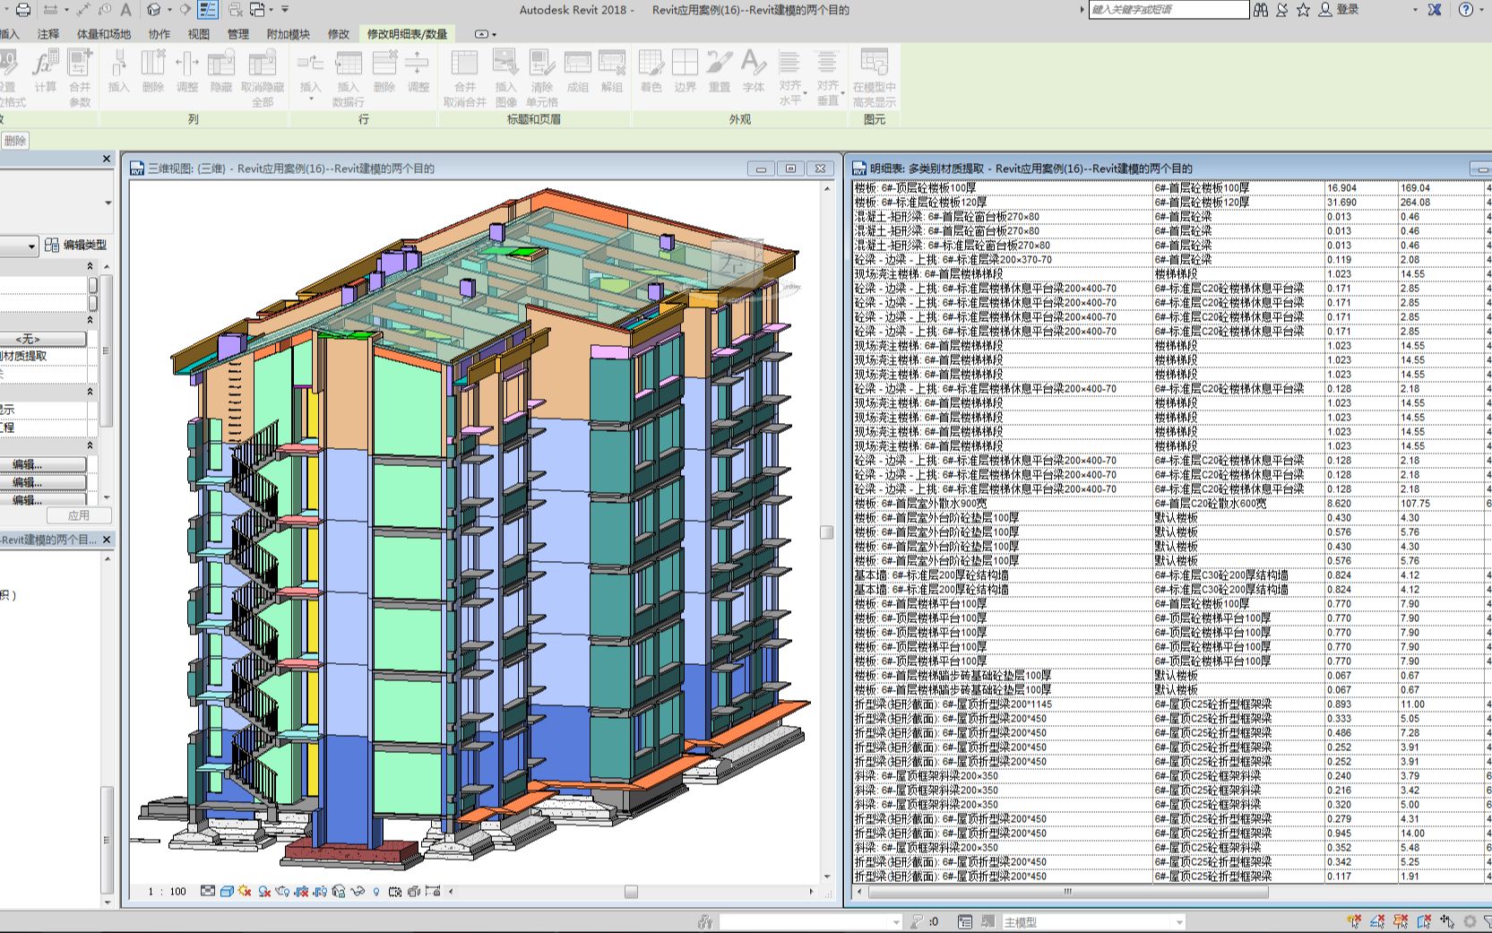Switch to 注释 ribbon tab

(x=48, y=34)
